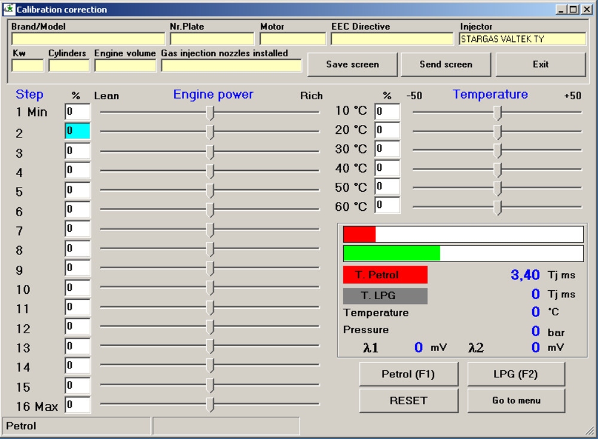598x439 pixels.
Task: Switch to LPG (F2) mode
Action: [515, 374]
